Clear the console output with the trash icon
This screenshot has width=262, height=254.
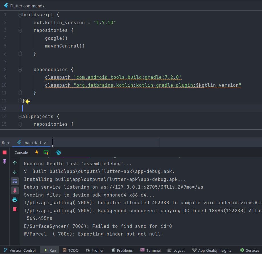coord(15,210)
